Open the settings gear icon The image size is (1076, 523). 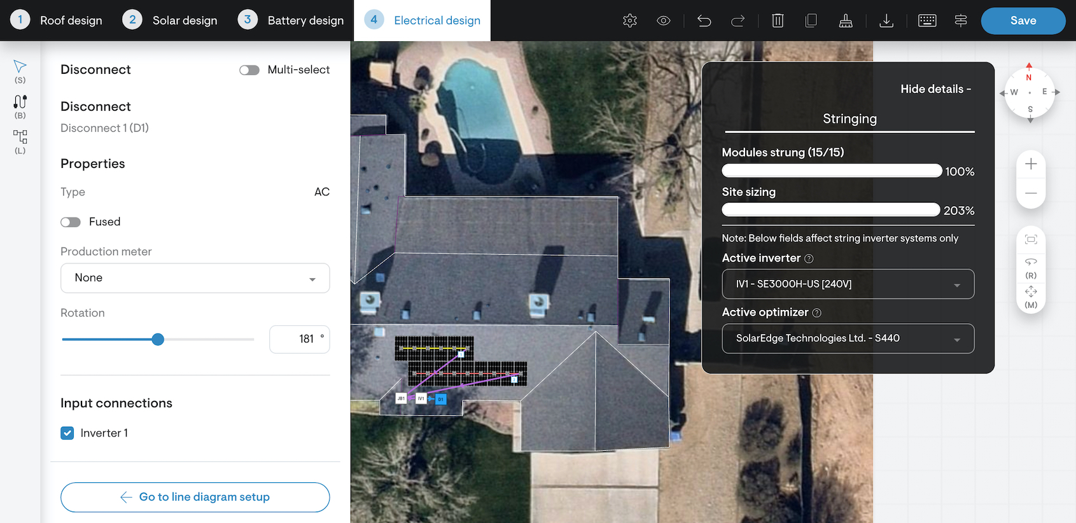[x=630, y=20]
